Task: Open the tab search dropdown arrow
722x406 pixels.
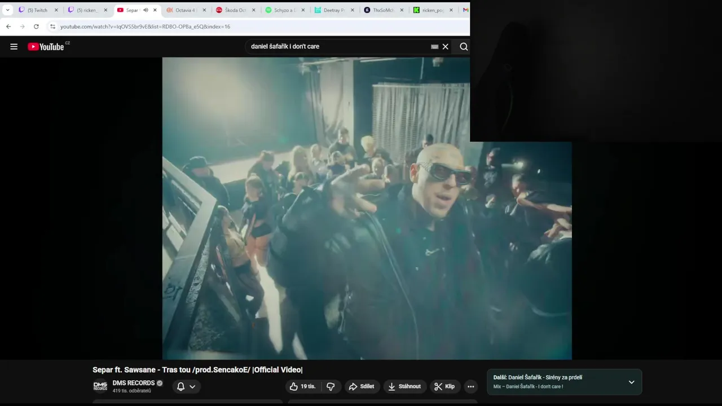Action: click(x=7, y=10)
